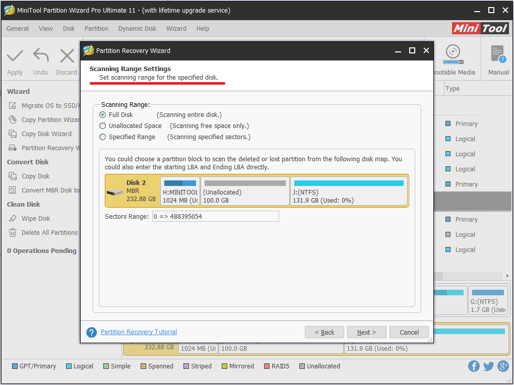Open the Help menu
Image resolution: width=514 pixels, height=385 pixels.
coord(203,29)
